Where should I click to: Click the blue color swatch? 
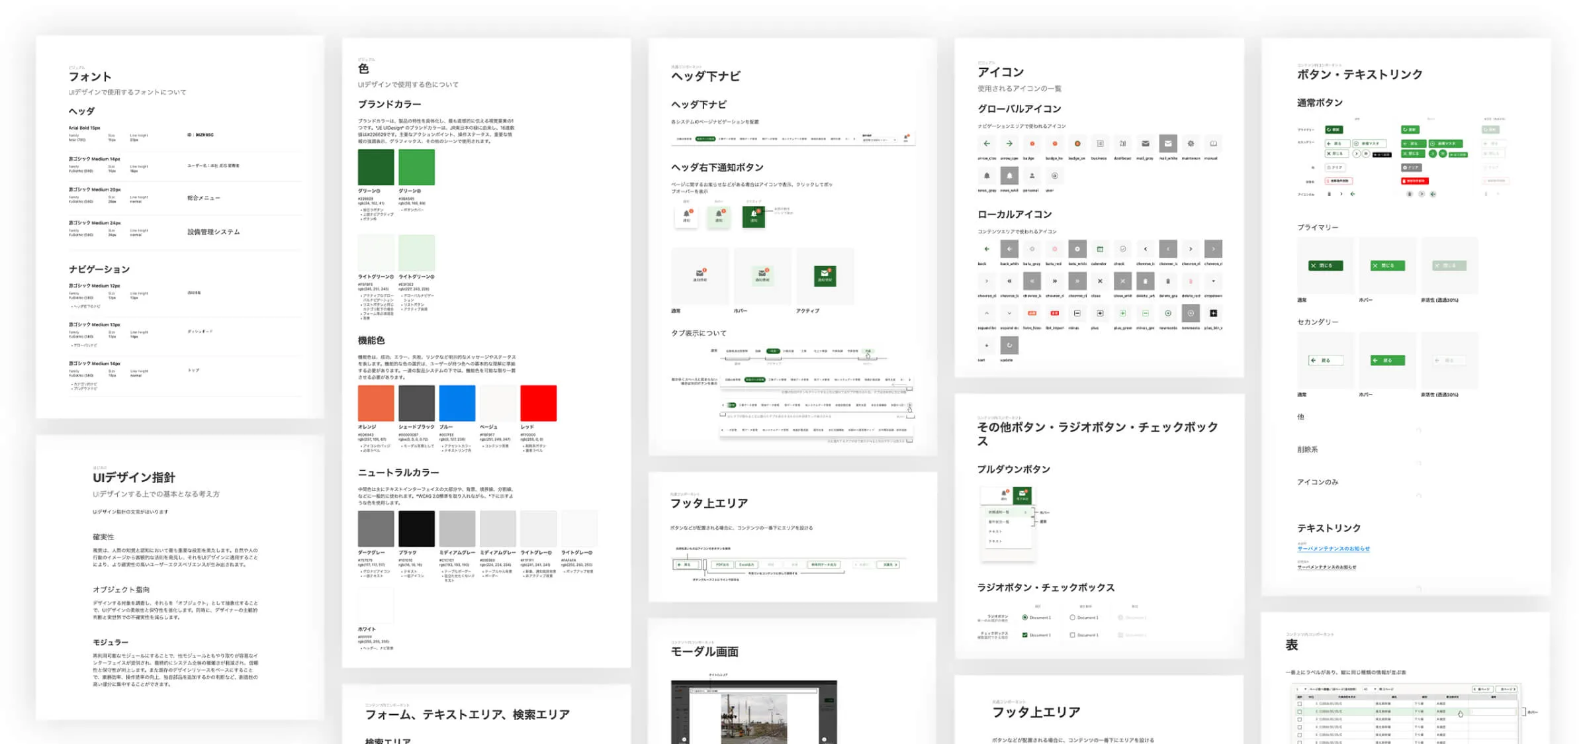(457, 403)
